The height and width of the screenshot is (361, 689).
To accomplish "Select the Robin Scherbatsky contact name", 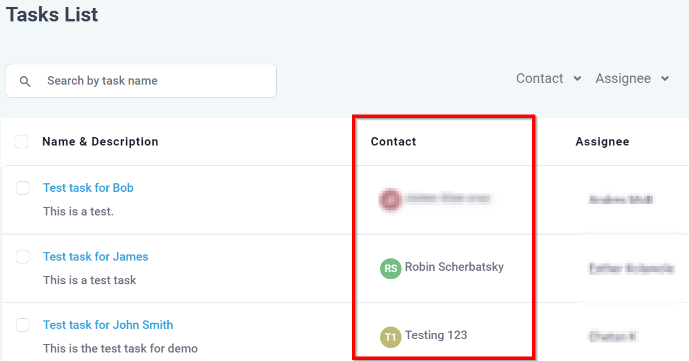I will click(454, 267).
